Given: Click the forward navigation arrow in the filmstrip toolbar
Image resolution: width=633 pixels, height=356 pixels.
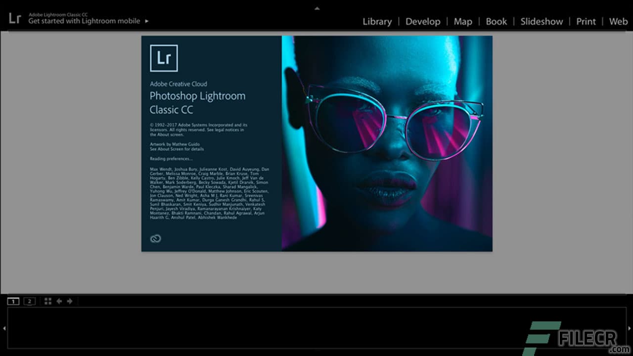Looking at the screenshot, I should click(x=70, y=301).
